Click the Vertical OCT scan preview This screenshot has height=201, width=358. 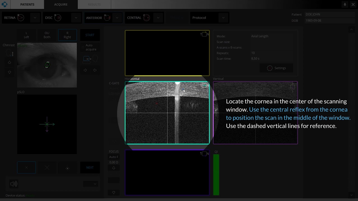pos(255,113)
